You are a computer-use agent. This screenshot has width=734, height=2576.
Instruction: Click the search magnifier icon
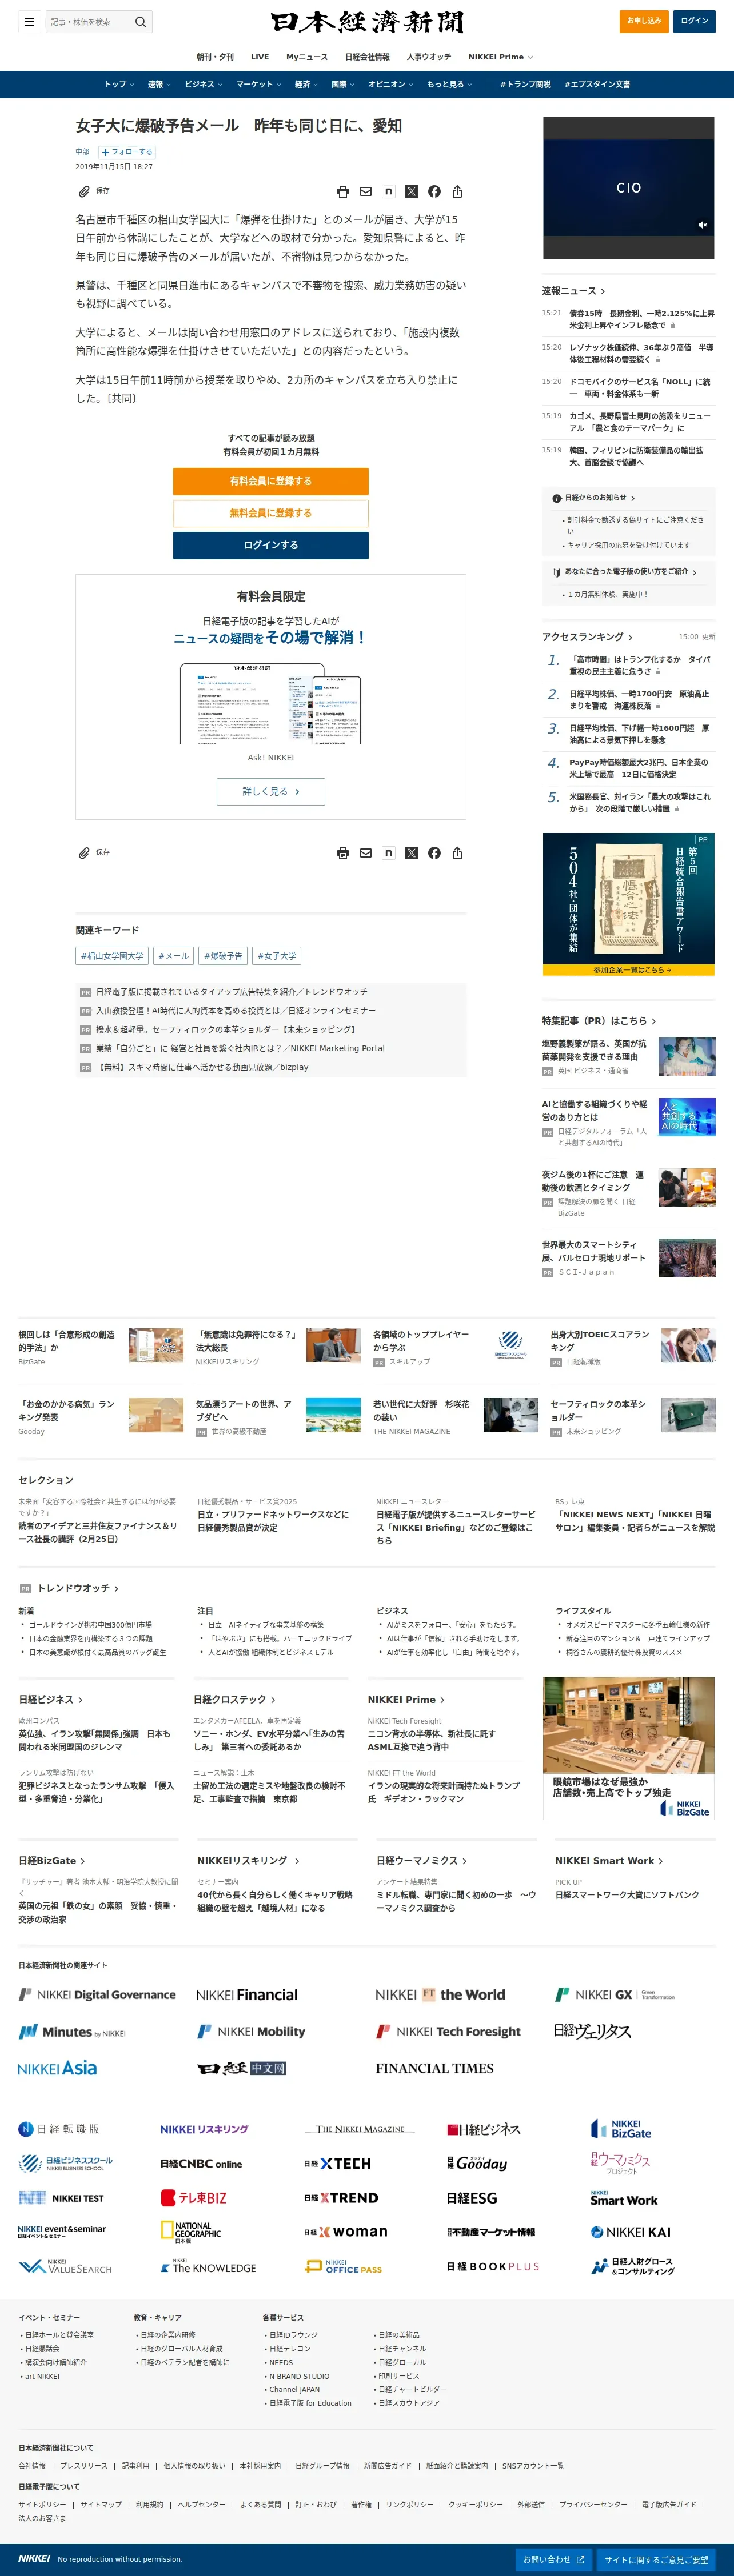[141, 22]
